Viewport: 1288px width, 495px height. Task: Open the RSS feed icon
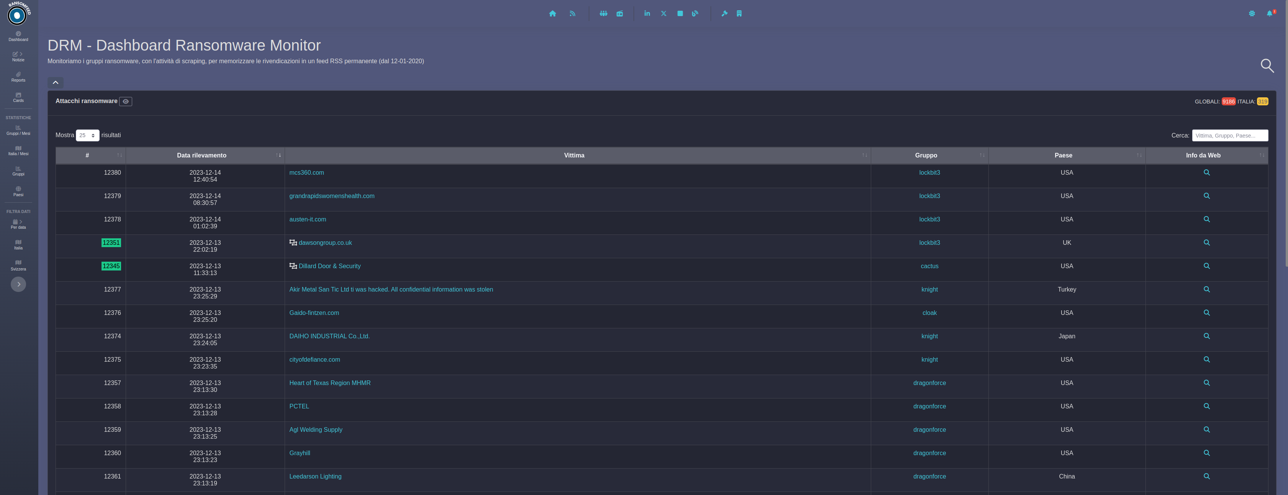(x=572, y=13)
